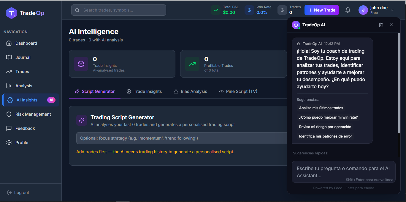
Task: Open the Dashboard page
Action: coord(31,43)
